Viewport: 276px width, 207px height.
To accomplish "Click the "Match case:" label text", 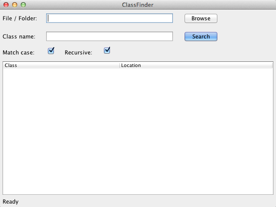I will point(19,53).
